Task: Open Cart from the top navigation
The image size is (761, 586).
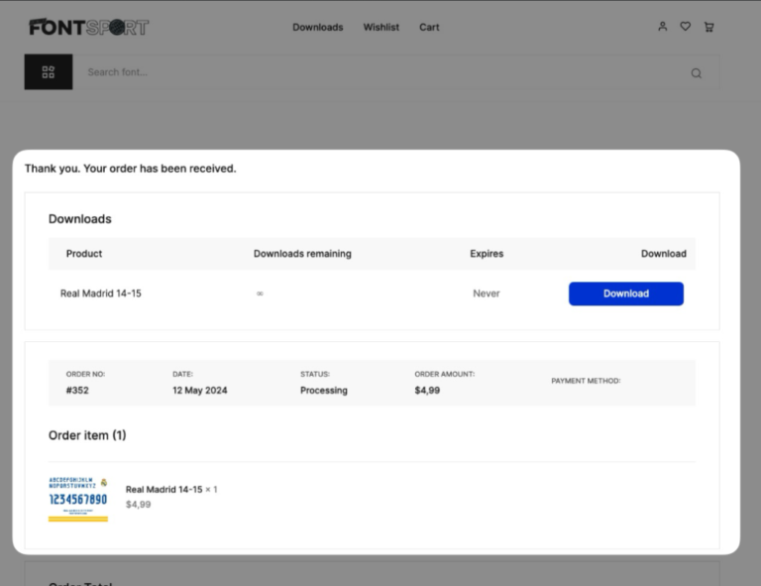Action: click(x=429, y=27)
